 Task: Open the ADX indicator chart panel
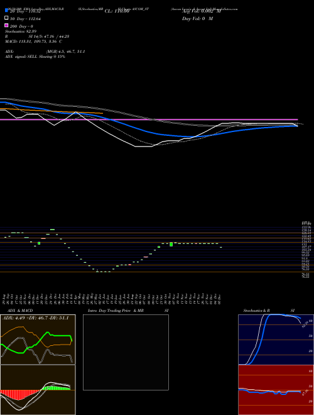coord(38,340)
